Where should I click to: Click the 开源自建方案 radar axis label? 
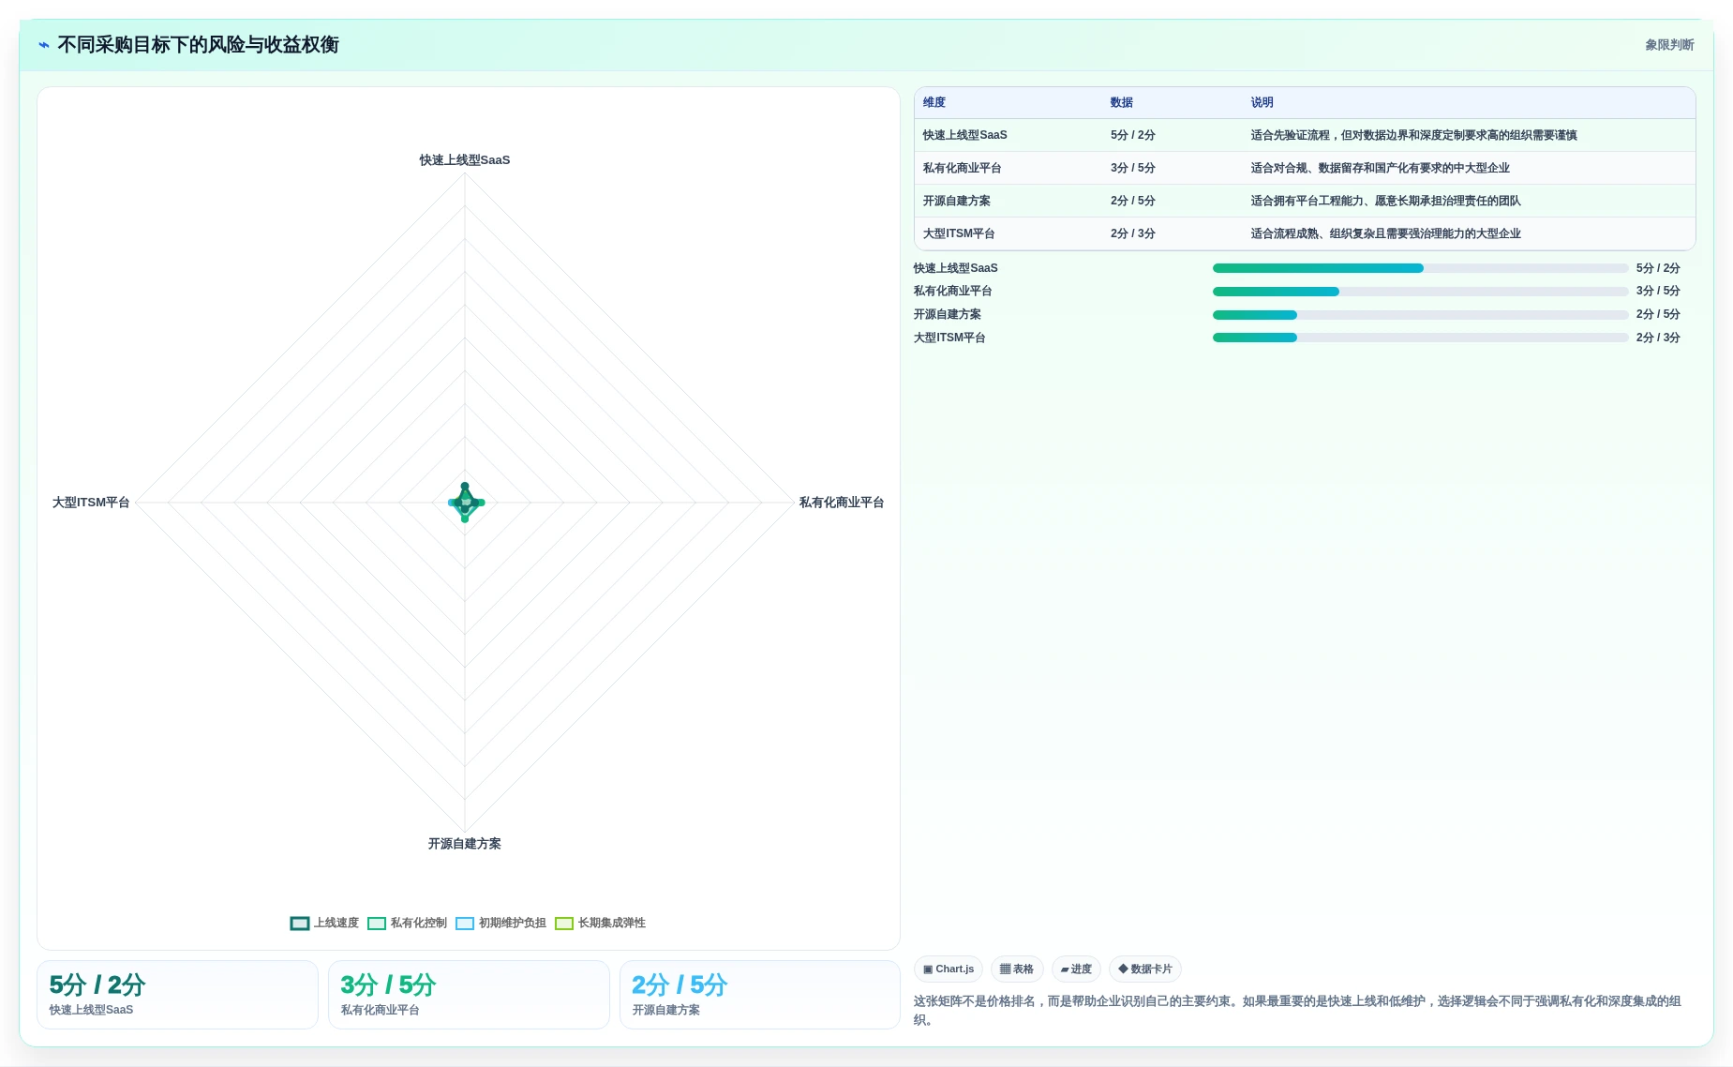[x=465, y=844]
